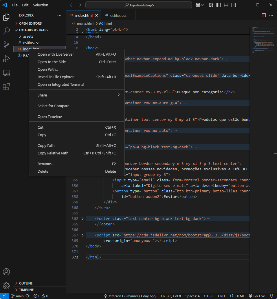Click the main branch indicator
Screen dimensions: 277x299
[18, 296]
